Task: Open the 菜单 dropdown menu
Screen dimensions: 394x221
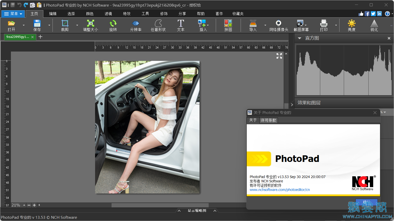Action: pos(13,14)
